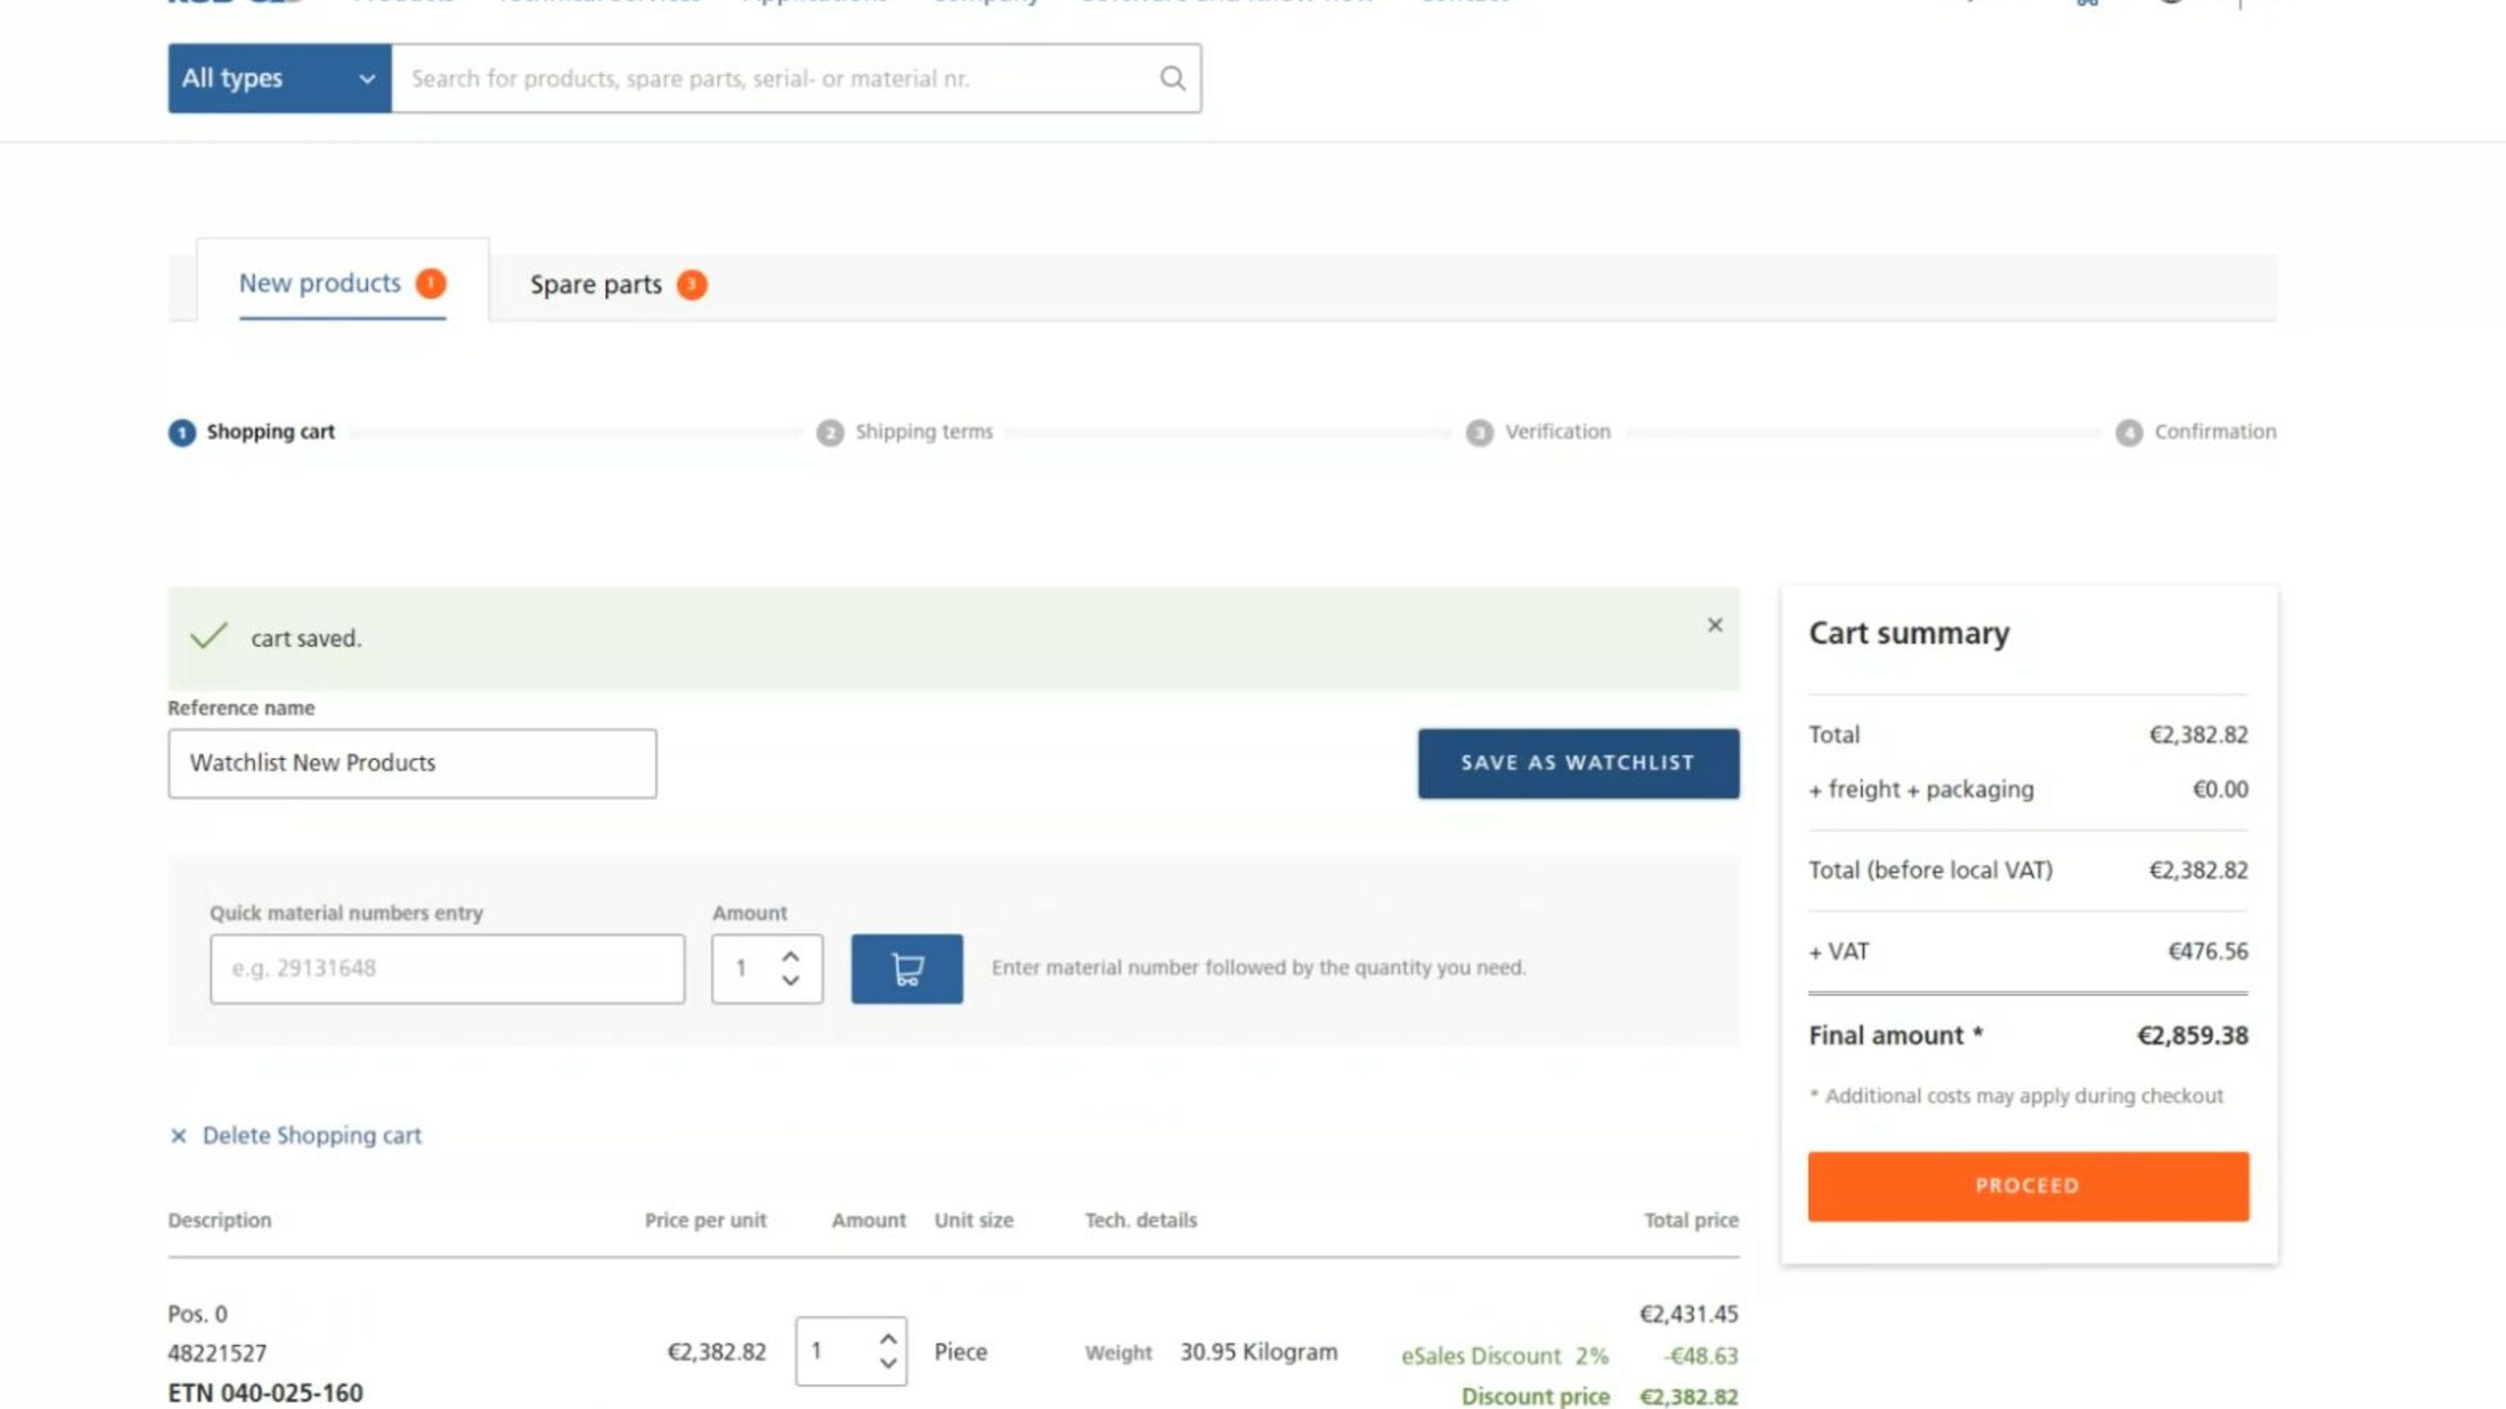The image size is (2506, 1409).
Task: Increase quick entry amount stepper
Action: (x=791, y=957)
